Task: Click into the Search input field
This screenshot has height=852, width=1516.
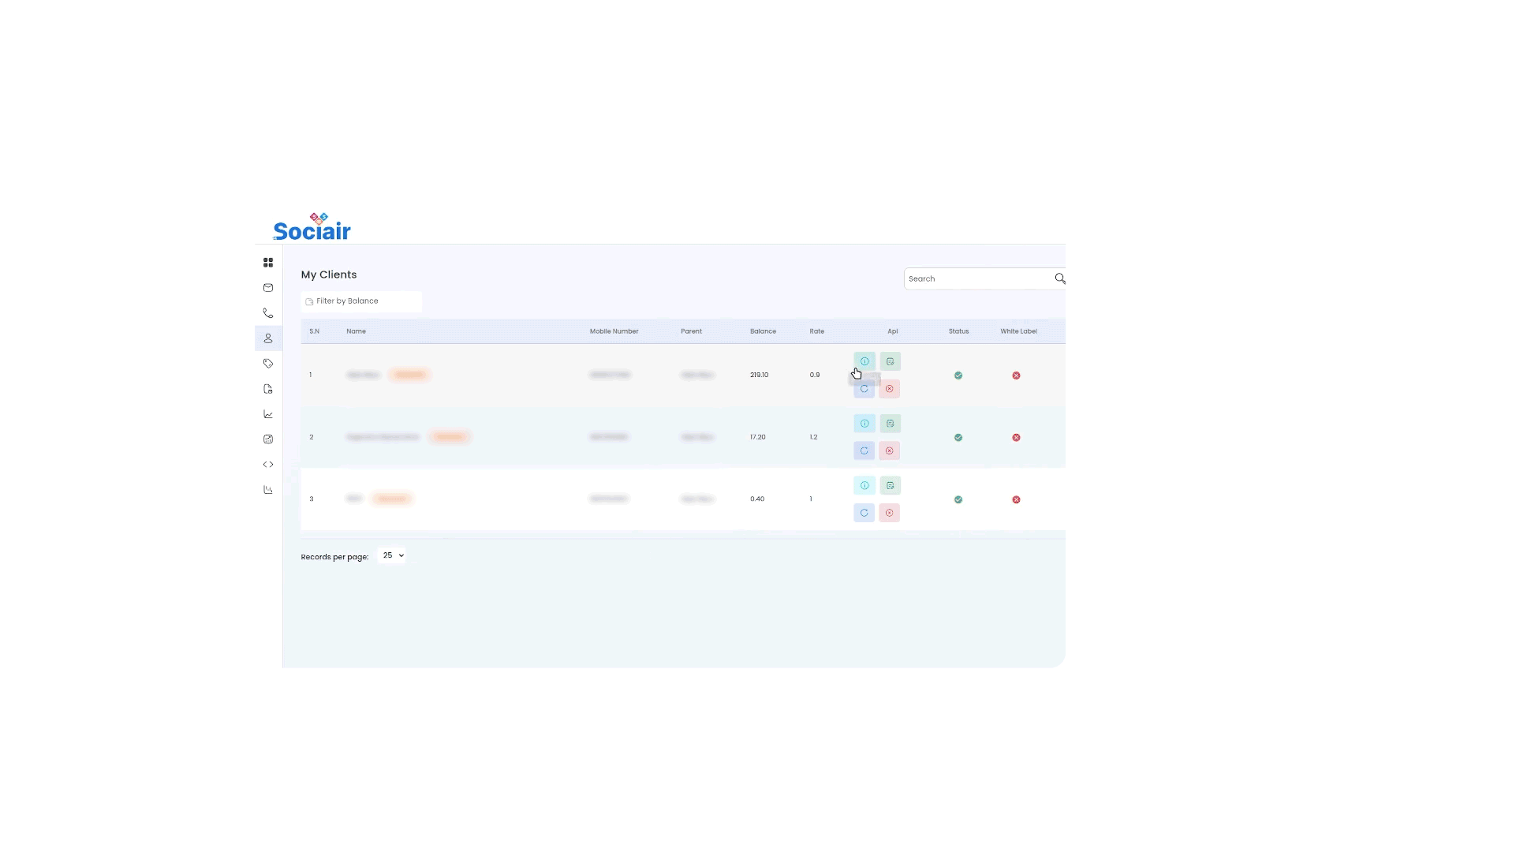Action: tap(976, 278)
